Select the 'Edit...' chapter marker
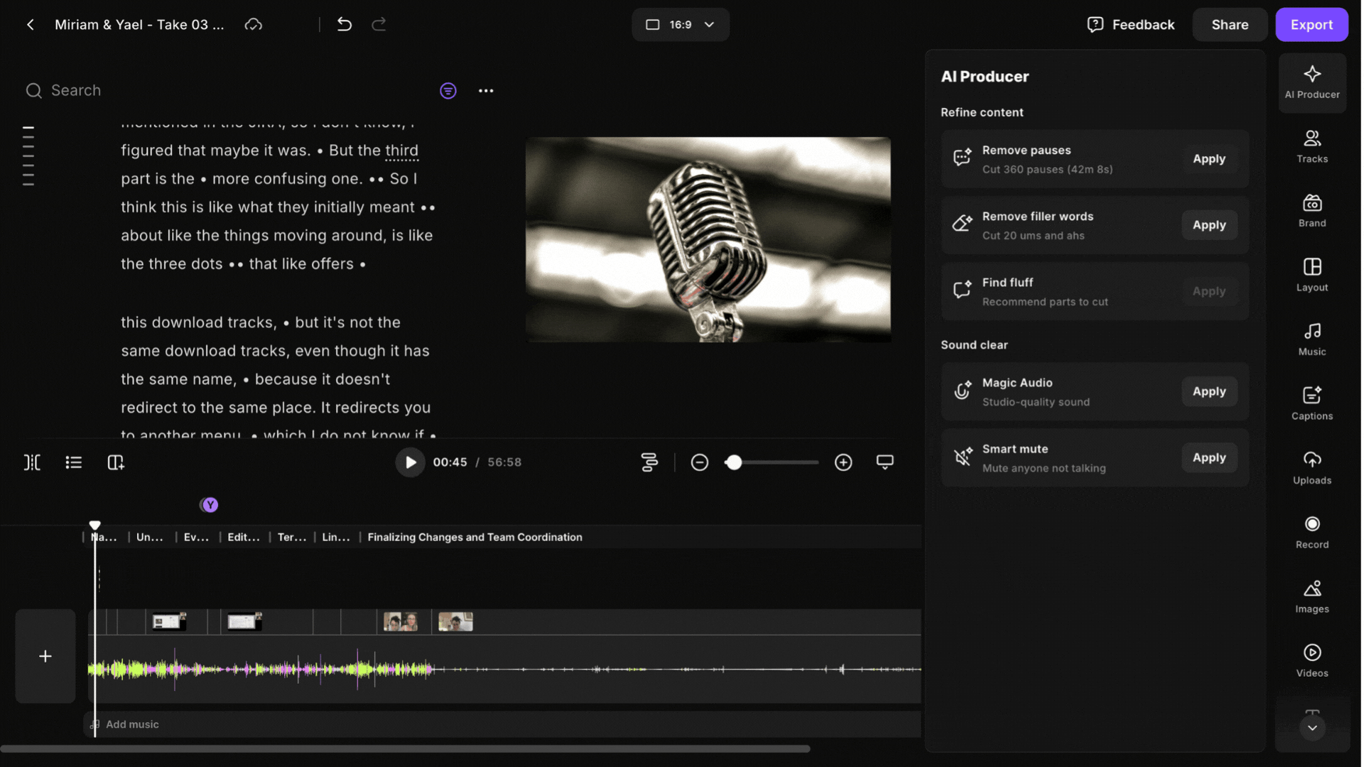This screenshot has height=767, width=1364. coord(243,538)
